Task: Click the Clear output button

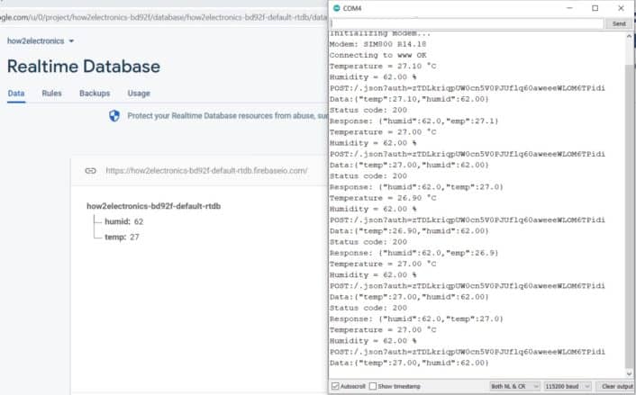Action: pos(617,387)
